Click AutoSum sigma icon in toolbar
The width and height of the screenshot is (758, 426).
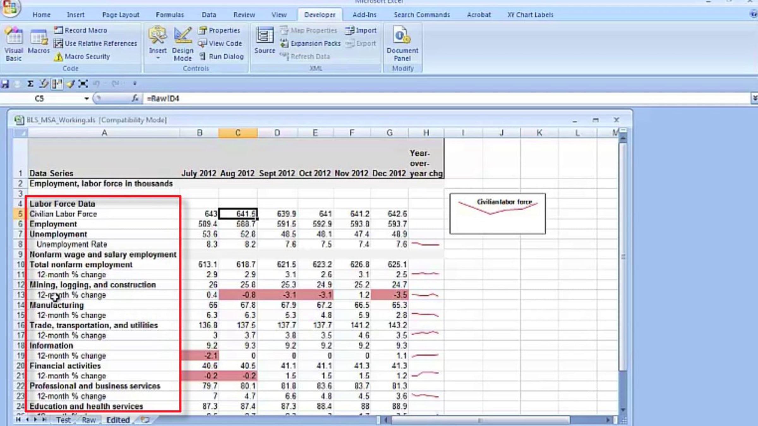(x=30, y=84)
